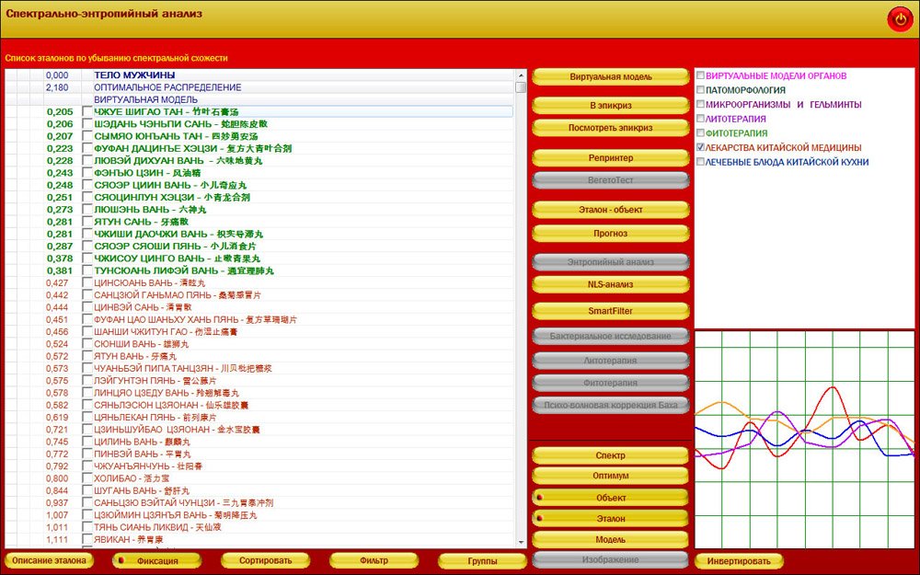Uncheck ЛЕКАРСТВА КИТАЙСКОЙ МЕДИЦИНЫ checkbox
920x575 pixels.
point(701,147)
